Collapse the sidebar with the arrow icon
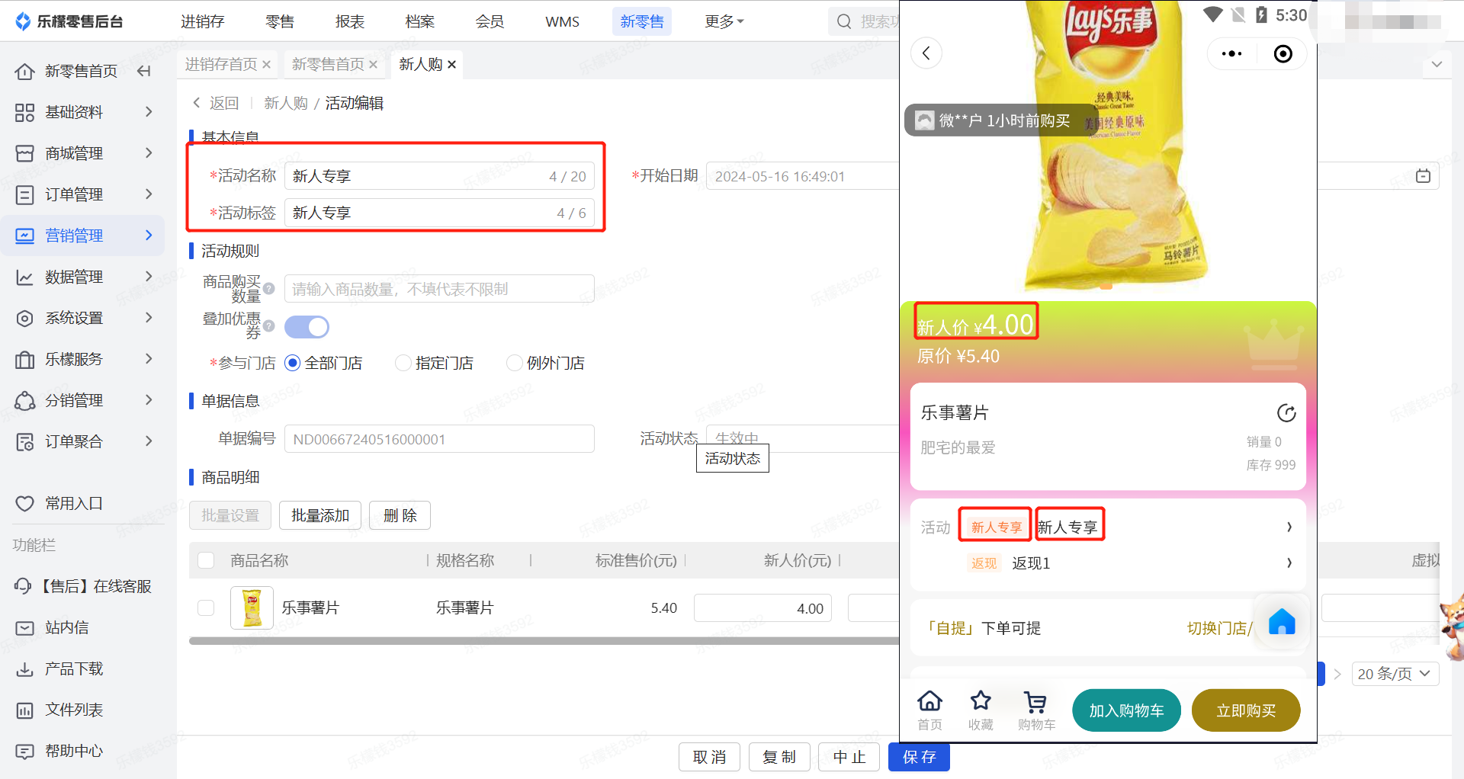This screenshot has width=1464, height=779. coord(143,72)
